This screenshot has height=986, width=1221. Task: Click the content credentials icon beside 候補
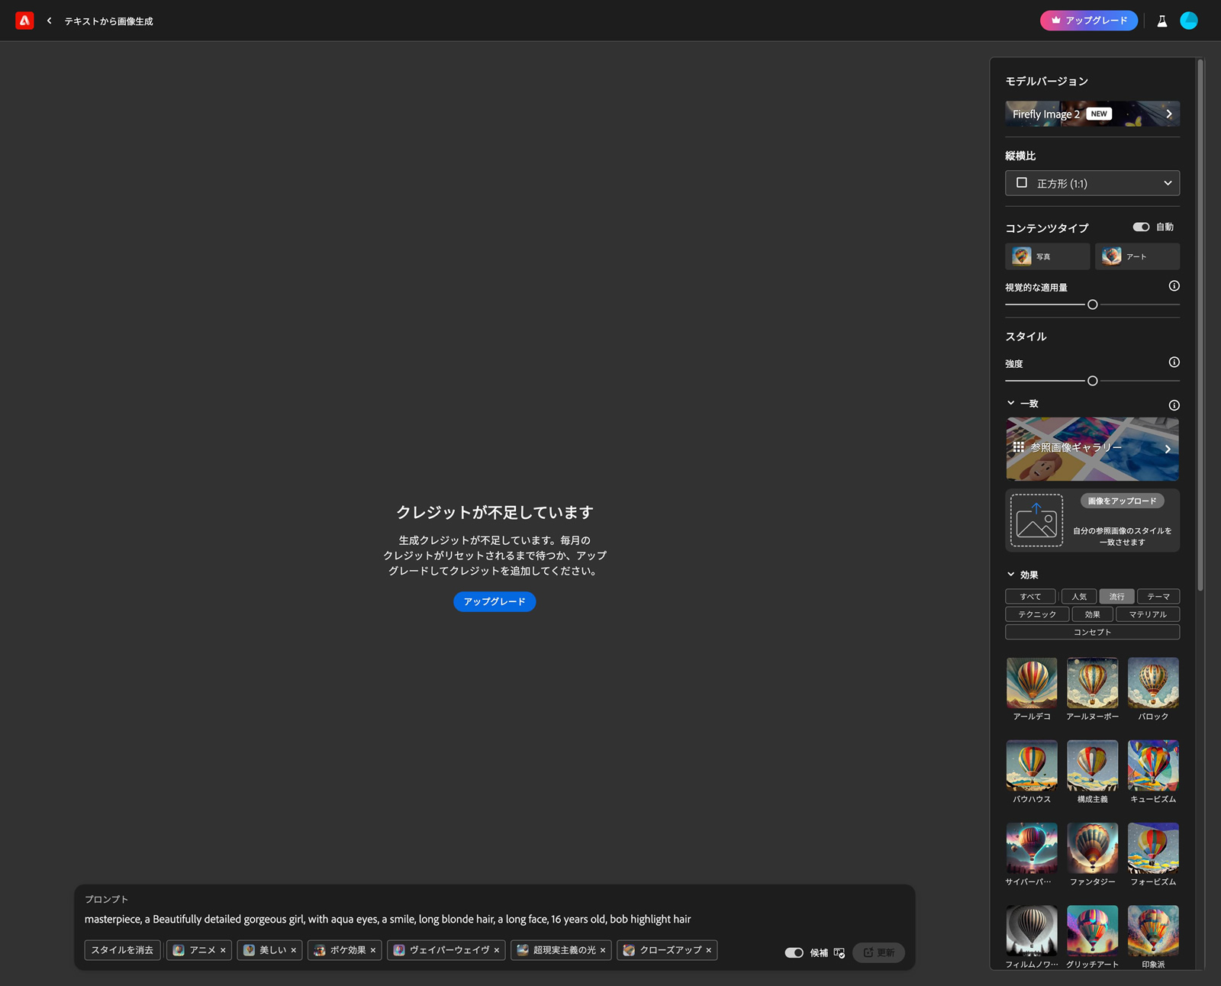point(839,952)
